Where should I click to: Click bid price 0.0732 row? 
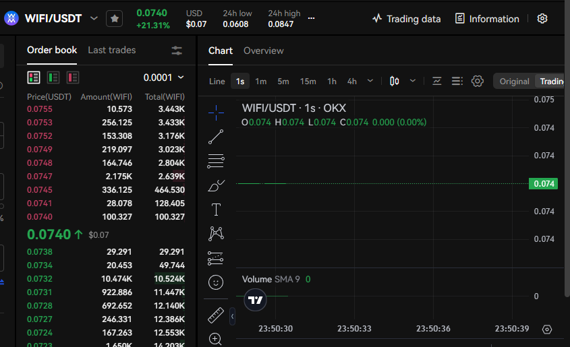point(106,279)
